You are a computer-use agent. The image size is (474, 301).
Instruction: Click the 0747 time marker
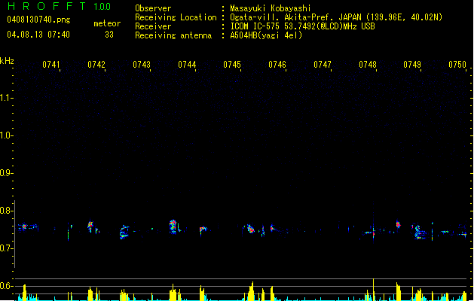tap(323, 64)
